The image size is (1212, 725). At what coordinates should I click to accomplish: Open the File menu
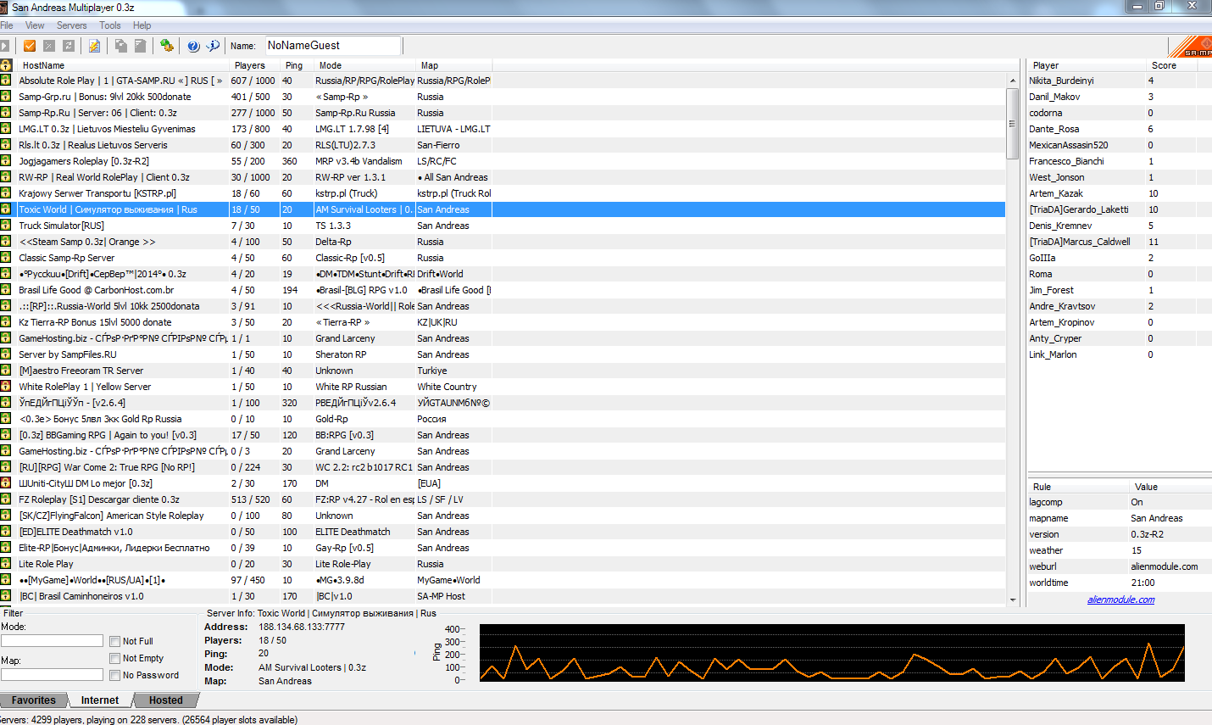(7, 25)
